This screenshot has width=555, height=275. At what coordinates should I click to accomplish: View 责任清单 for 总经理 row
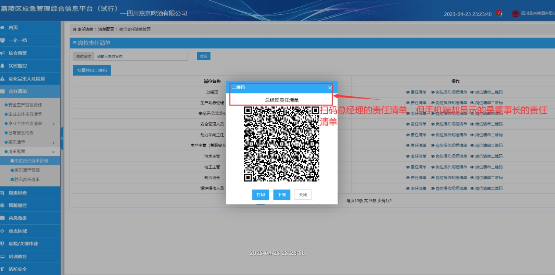point(416,92)
